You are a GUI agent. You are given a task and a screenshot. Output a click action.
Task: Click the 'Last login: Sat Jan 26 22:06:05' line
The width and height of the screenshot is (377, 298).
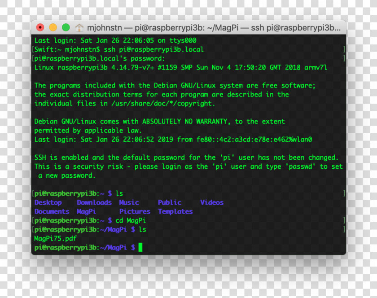pos(115,40)
